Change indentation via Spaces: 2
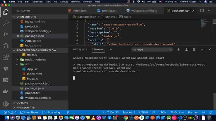Viewport: 216px width, 121px height. pyautogui.click(x=129, y=112)
